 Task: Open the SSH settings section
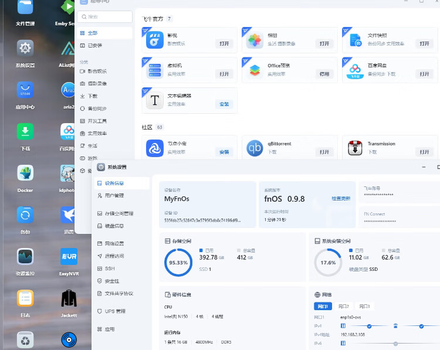(x=110, y=269)
